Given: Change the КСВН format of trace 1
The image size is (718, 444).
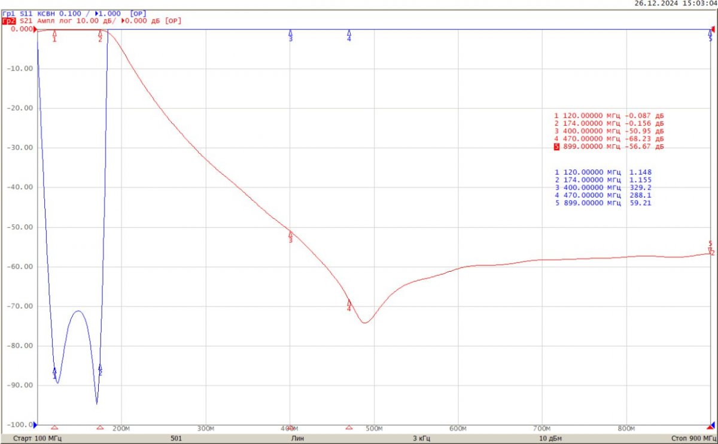Looking at the screenshot, I should pos(47,13).
